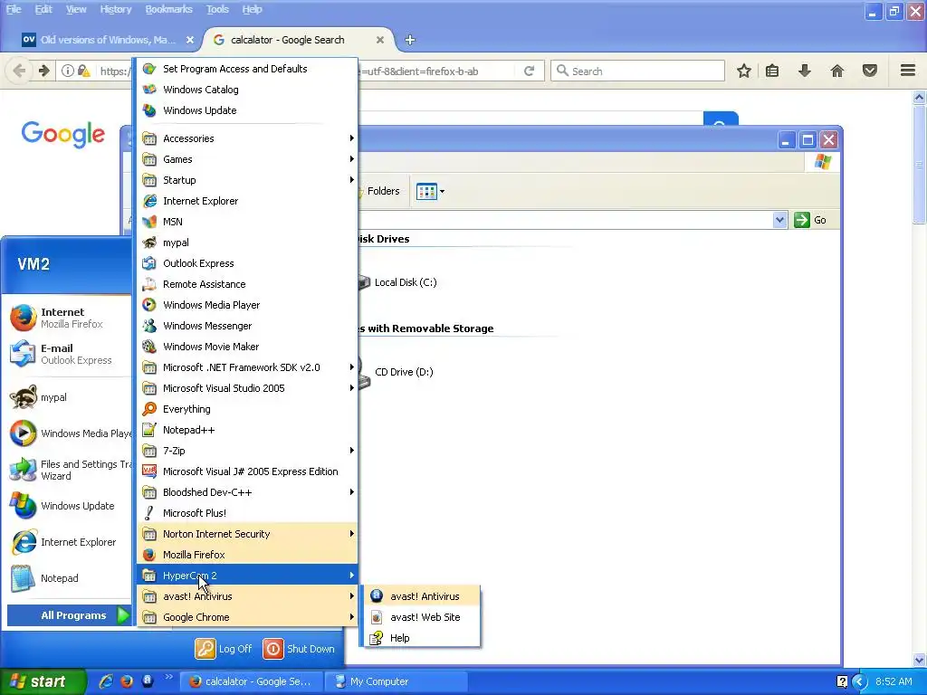
Task: Open Local Disk (C:) in My Computer
Action: 397,282
